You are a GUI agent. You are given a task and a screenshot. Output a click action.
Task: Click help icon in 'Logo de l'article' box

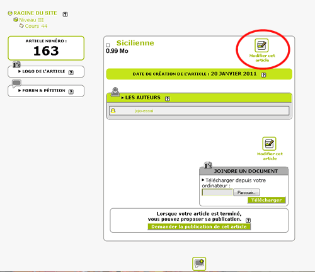[71, 73]
